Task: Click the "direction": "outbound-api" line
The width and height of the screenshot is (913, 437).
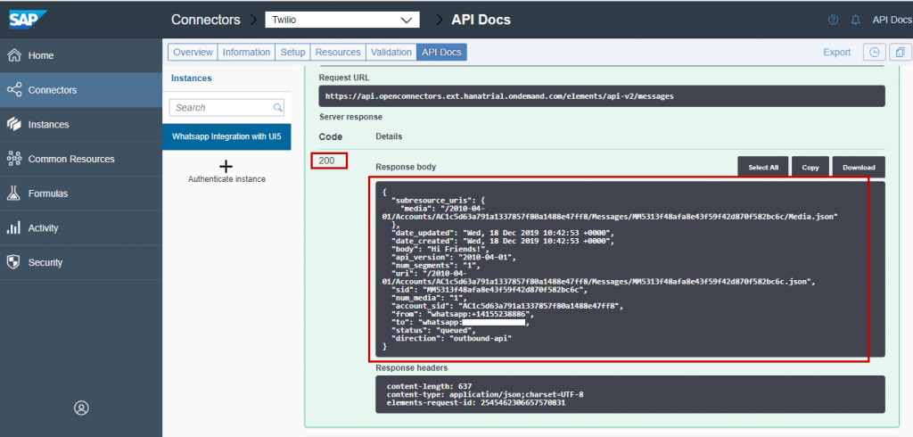Action: (454, 338)
